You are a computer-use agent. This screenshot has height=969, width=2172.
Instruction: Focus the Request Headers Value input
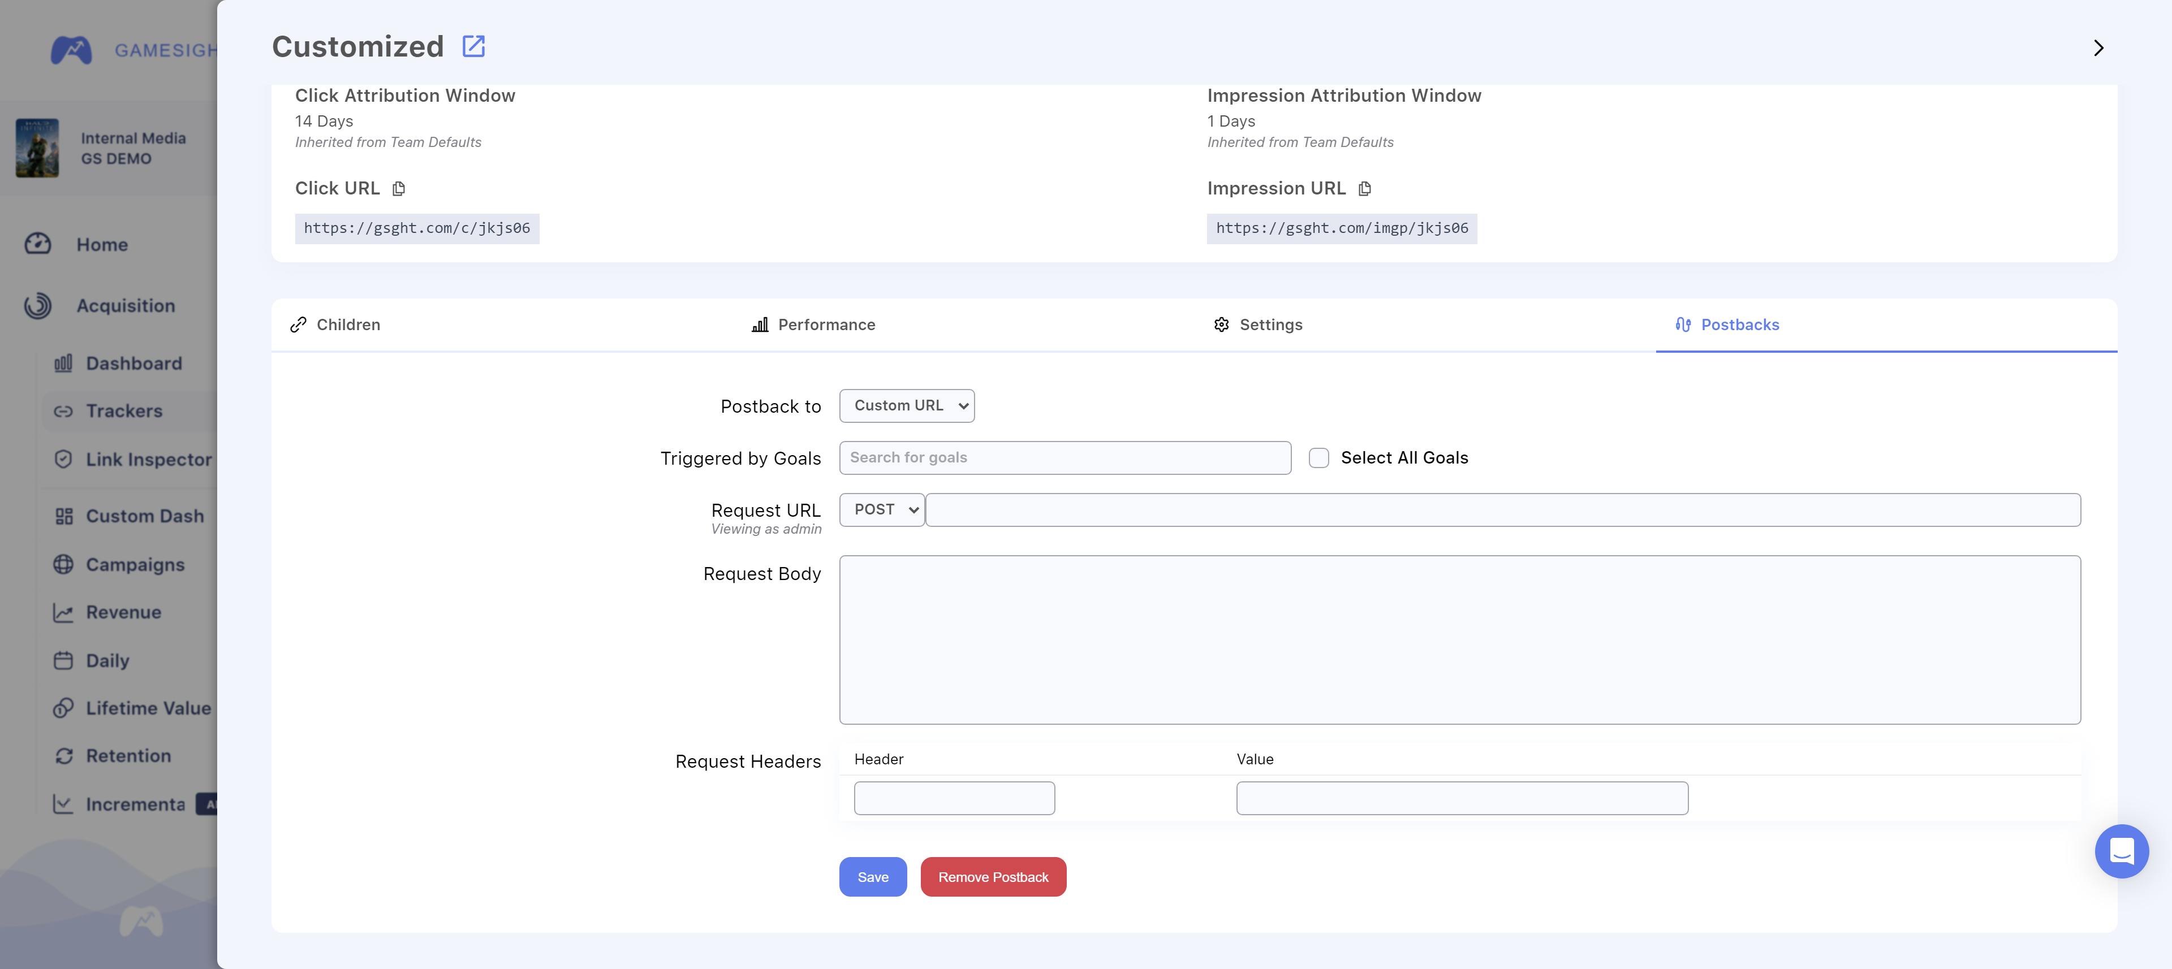(x=1462, y=798)
